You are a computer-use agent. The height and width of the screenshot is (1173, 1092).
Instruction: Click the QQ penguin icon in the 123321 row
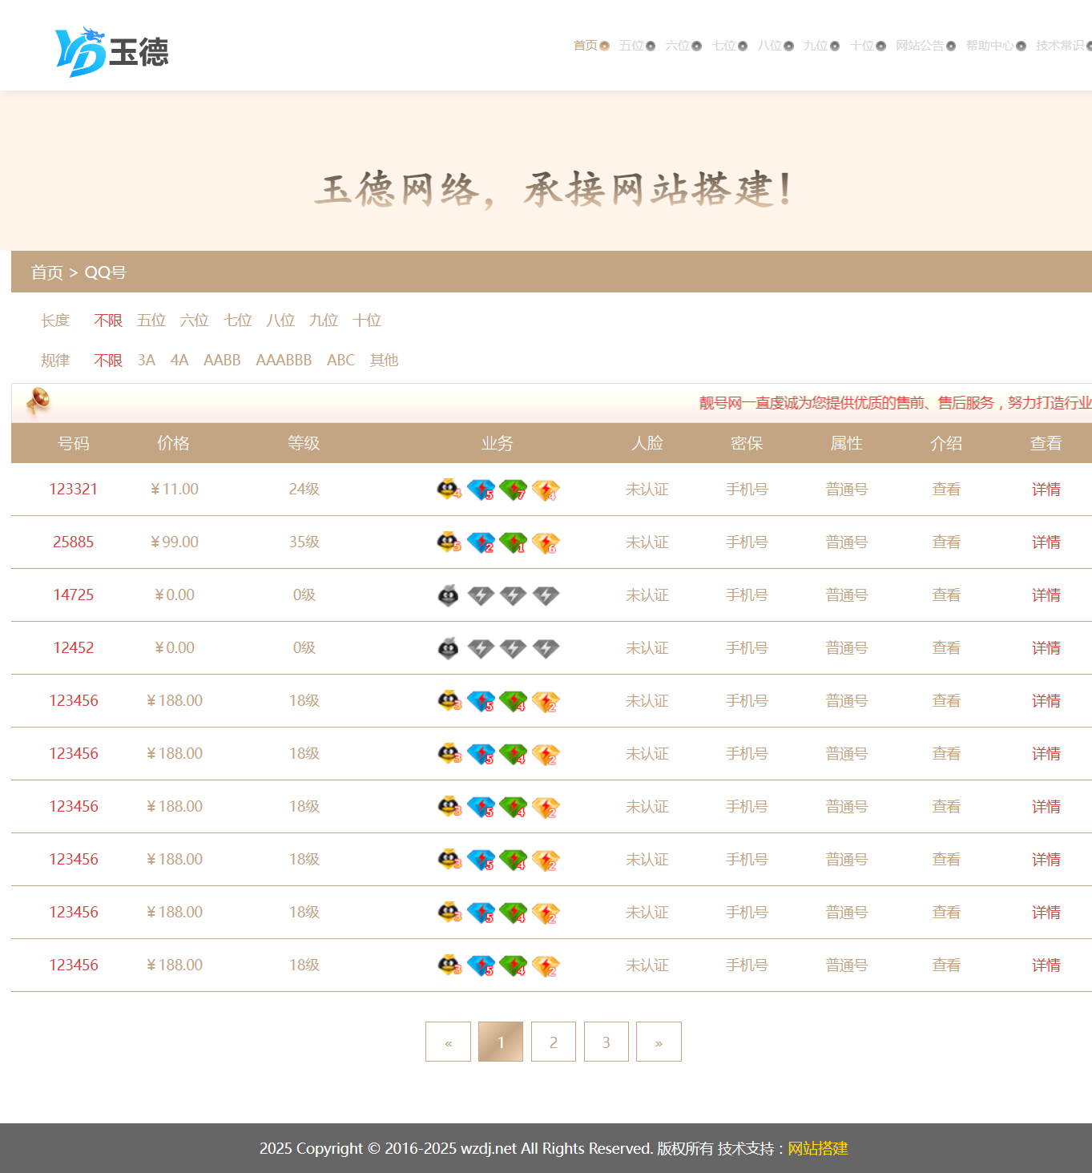[x=449, y=489]
